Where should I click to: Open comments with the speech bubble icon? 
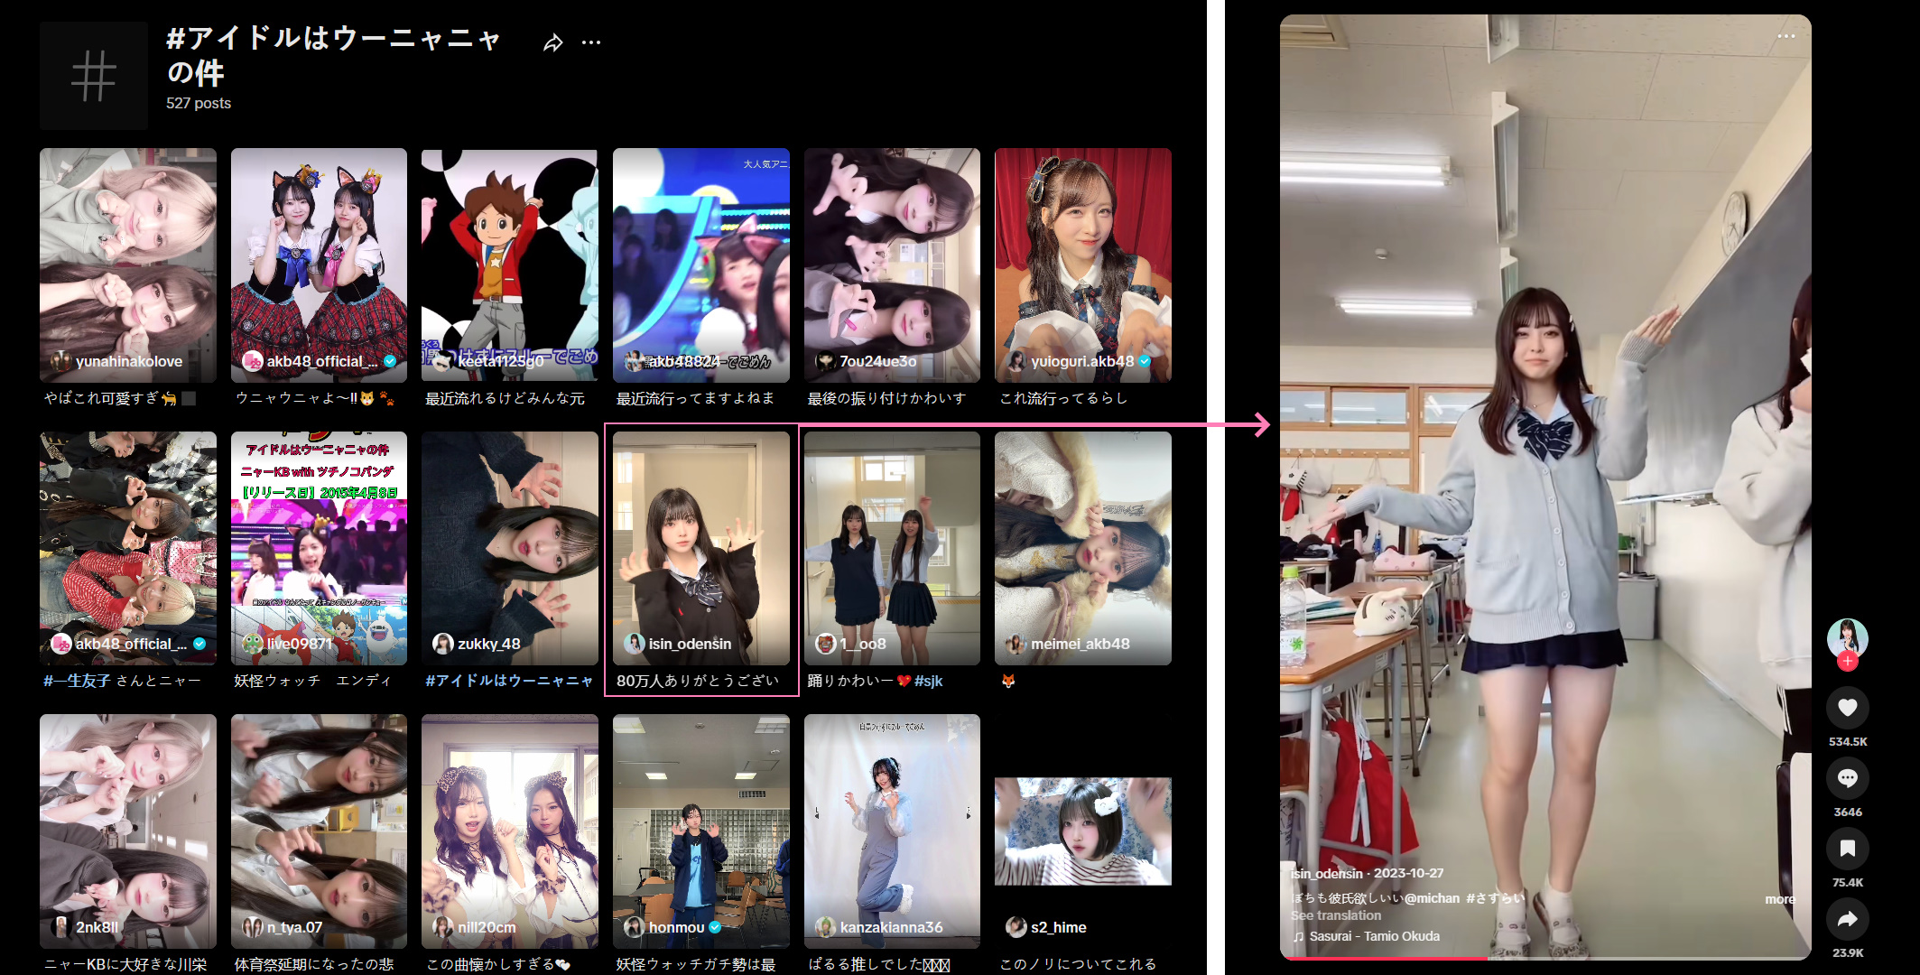1847,778
